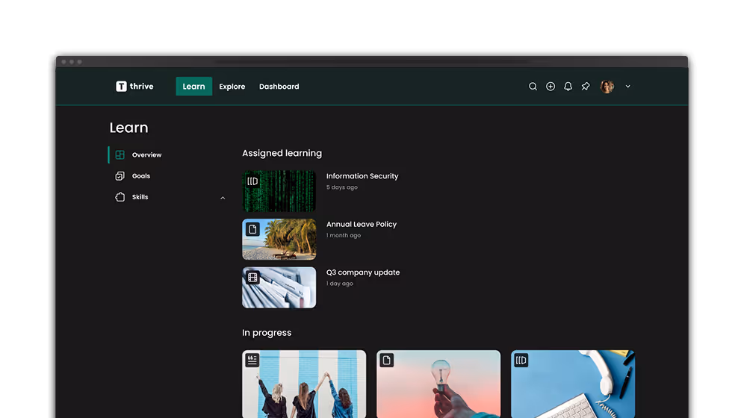The image size is (744, 418).
Task: Expand the profile dropdown chevron
Action: [x=627, y=87]
